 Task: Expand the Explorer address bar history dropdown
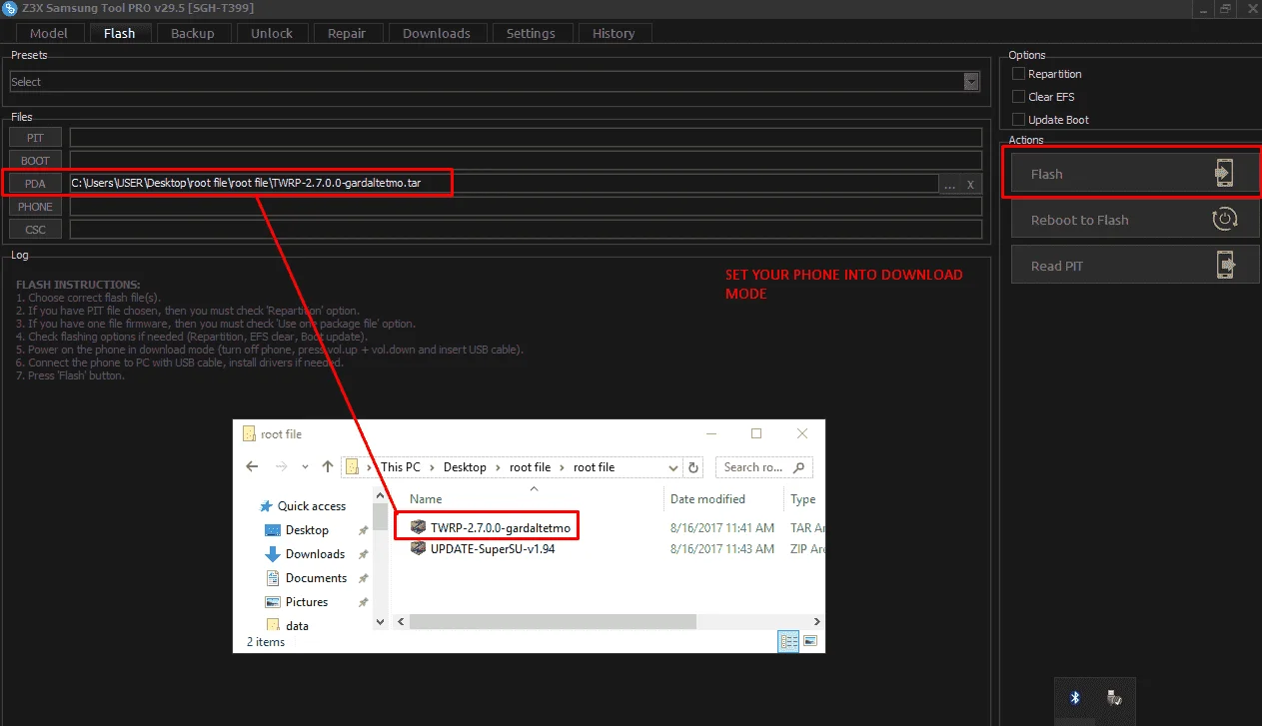[674, 467]
